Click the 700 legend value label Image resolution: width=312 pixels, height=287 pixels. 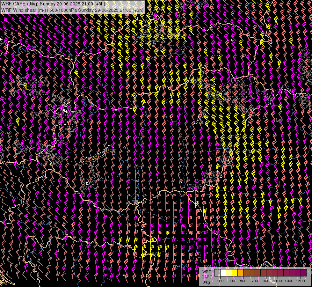(255, 281)
